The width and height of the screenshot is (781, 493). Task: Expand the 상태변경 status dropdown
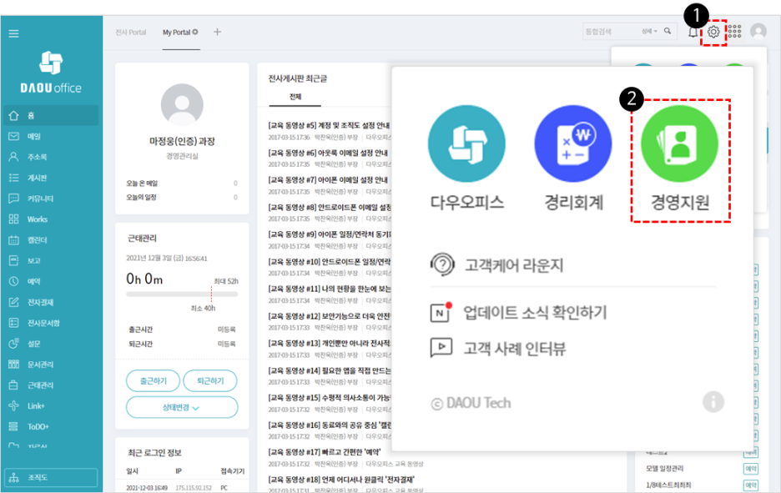pos(182,407)
